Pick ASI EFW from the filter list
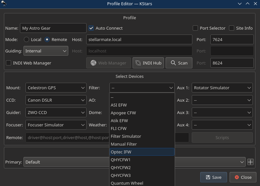This screenshot has height=186, width=260. coord(142,105)
